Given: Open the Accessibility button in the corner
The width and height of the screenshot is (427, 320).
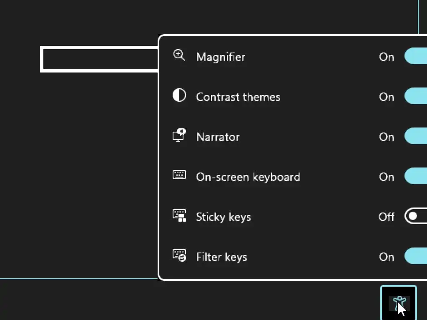Looking at the screenshot, I should [399, 303].
